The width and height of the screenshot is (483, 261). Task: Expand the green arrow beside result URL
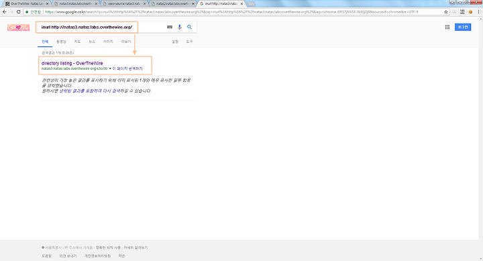[110, 68]
